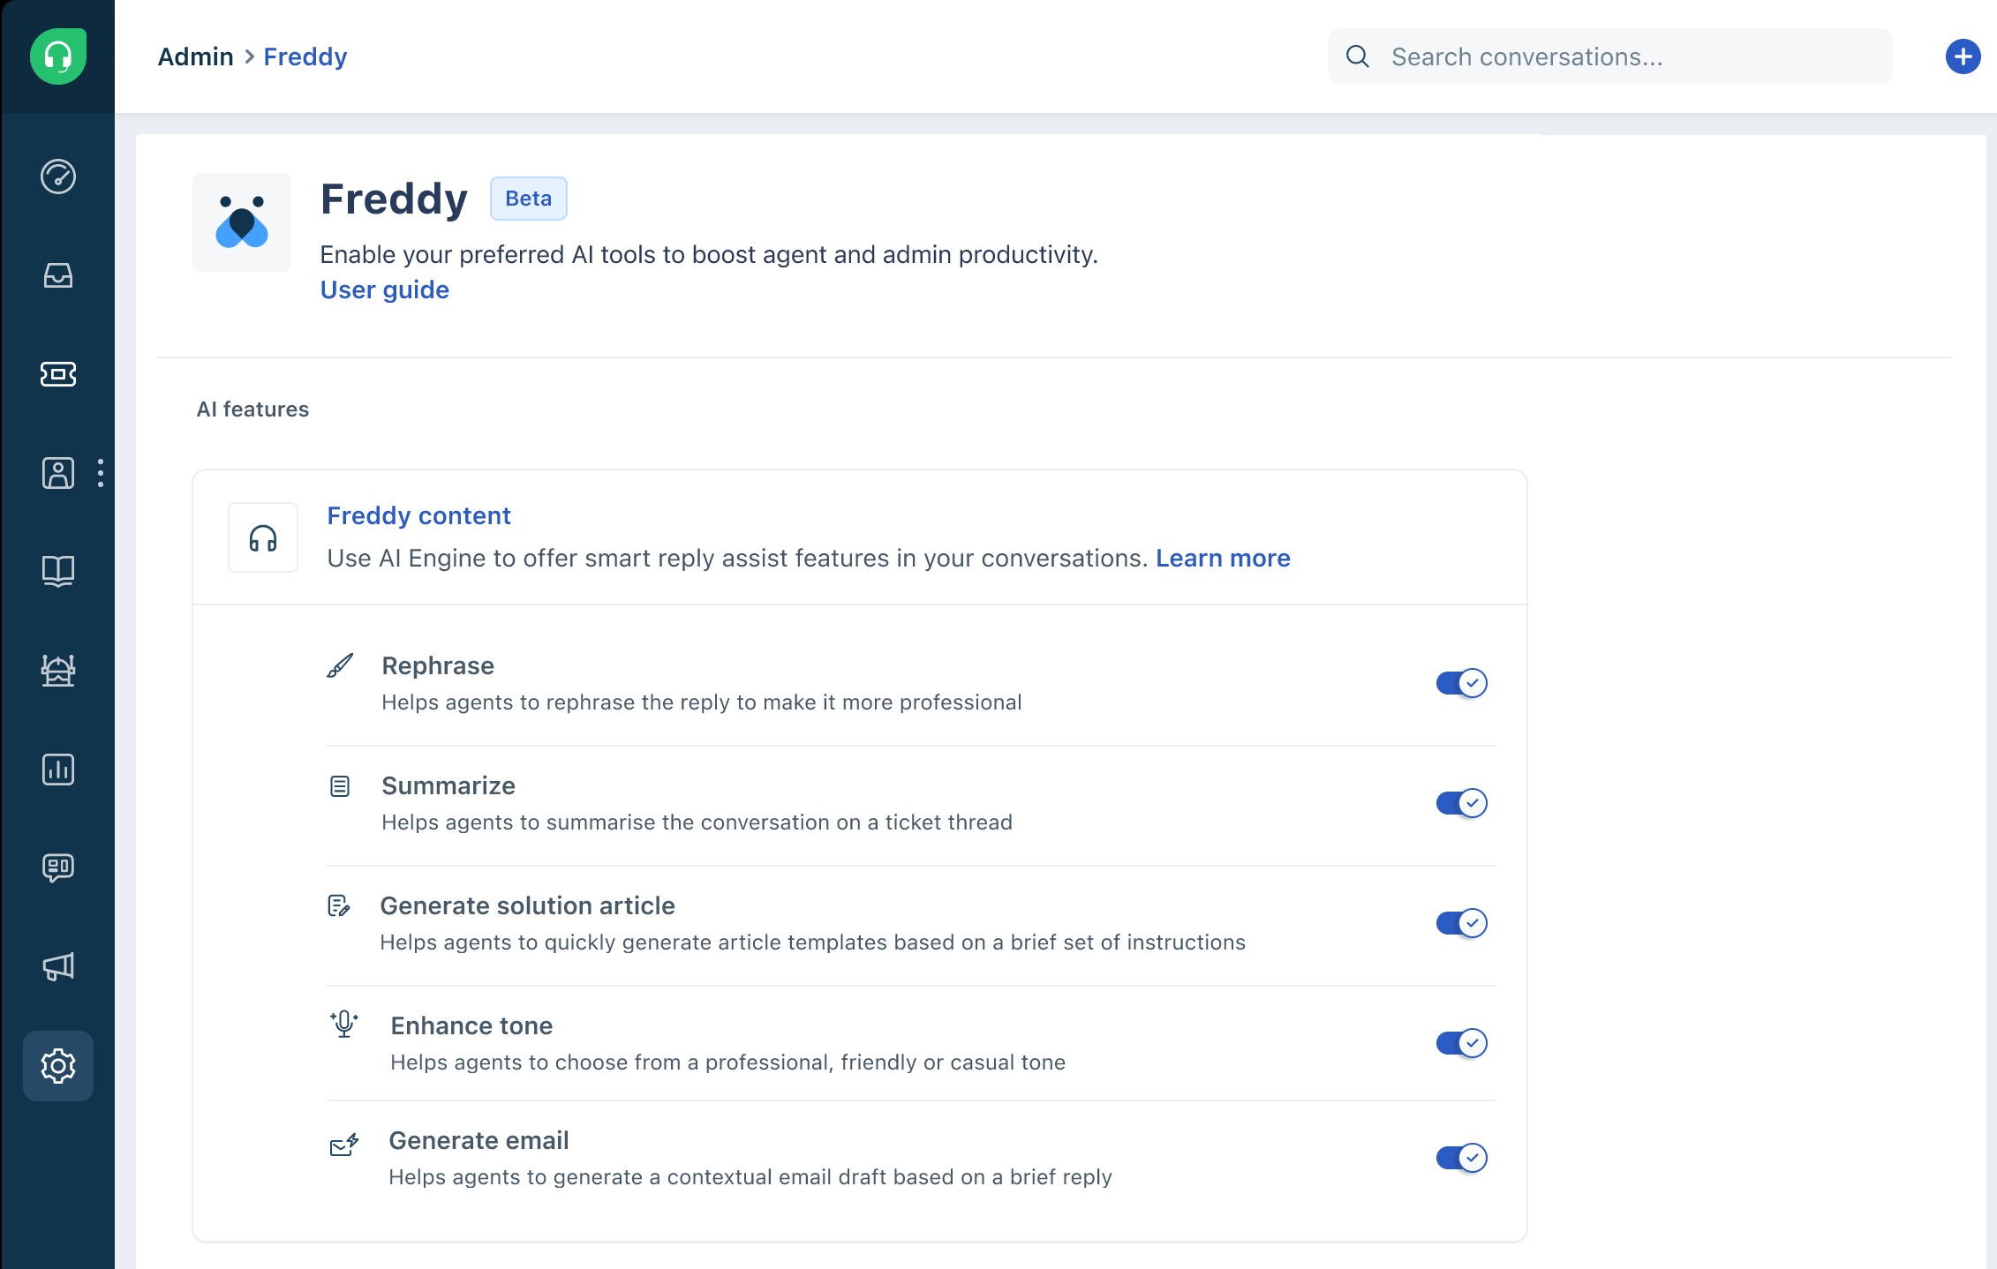Open the Learn more link
Screen dimensions: 1997x1269
1223,558
